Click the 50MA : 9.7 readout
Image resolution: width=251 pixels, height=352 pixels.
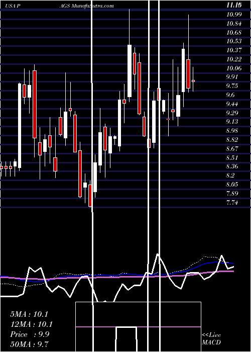(x=29, y=344)
